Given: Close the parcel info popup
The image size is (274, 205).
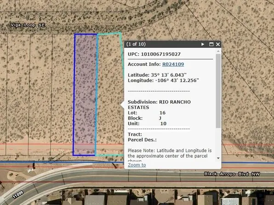Looking at the screenshot, I should click(x=218, y=44).
